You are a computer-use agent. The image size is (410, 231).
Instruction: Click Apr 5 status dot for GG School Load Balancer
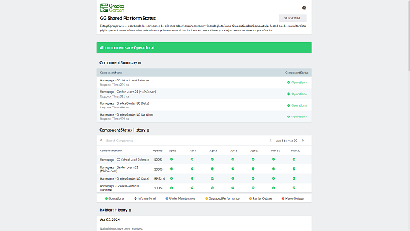[172, 160]
